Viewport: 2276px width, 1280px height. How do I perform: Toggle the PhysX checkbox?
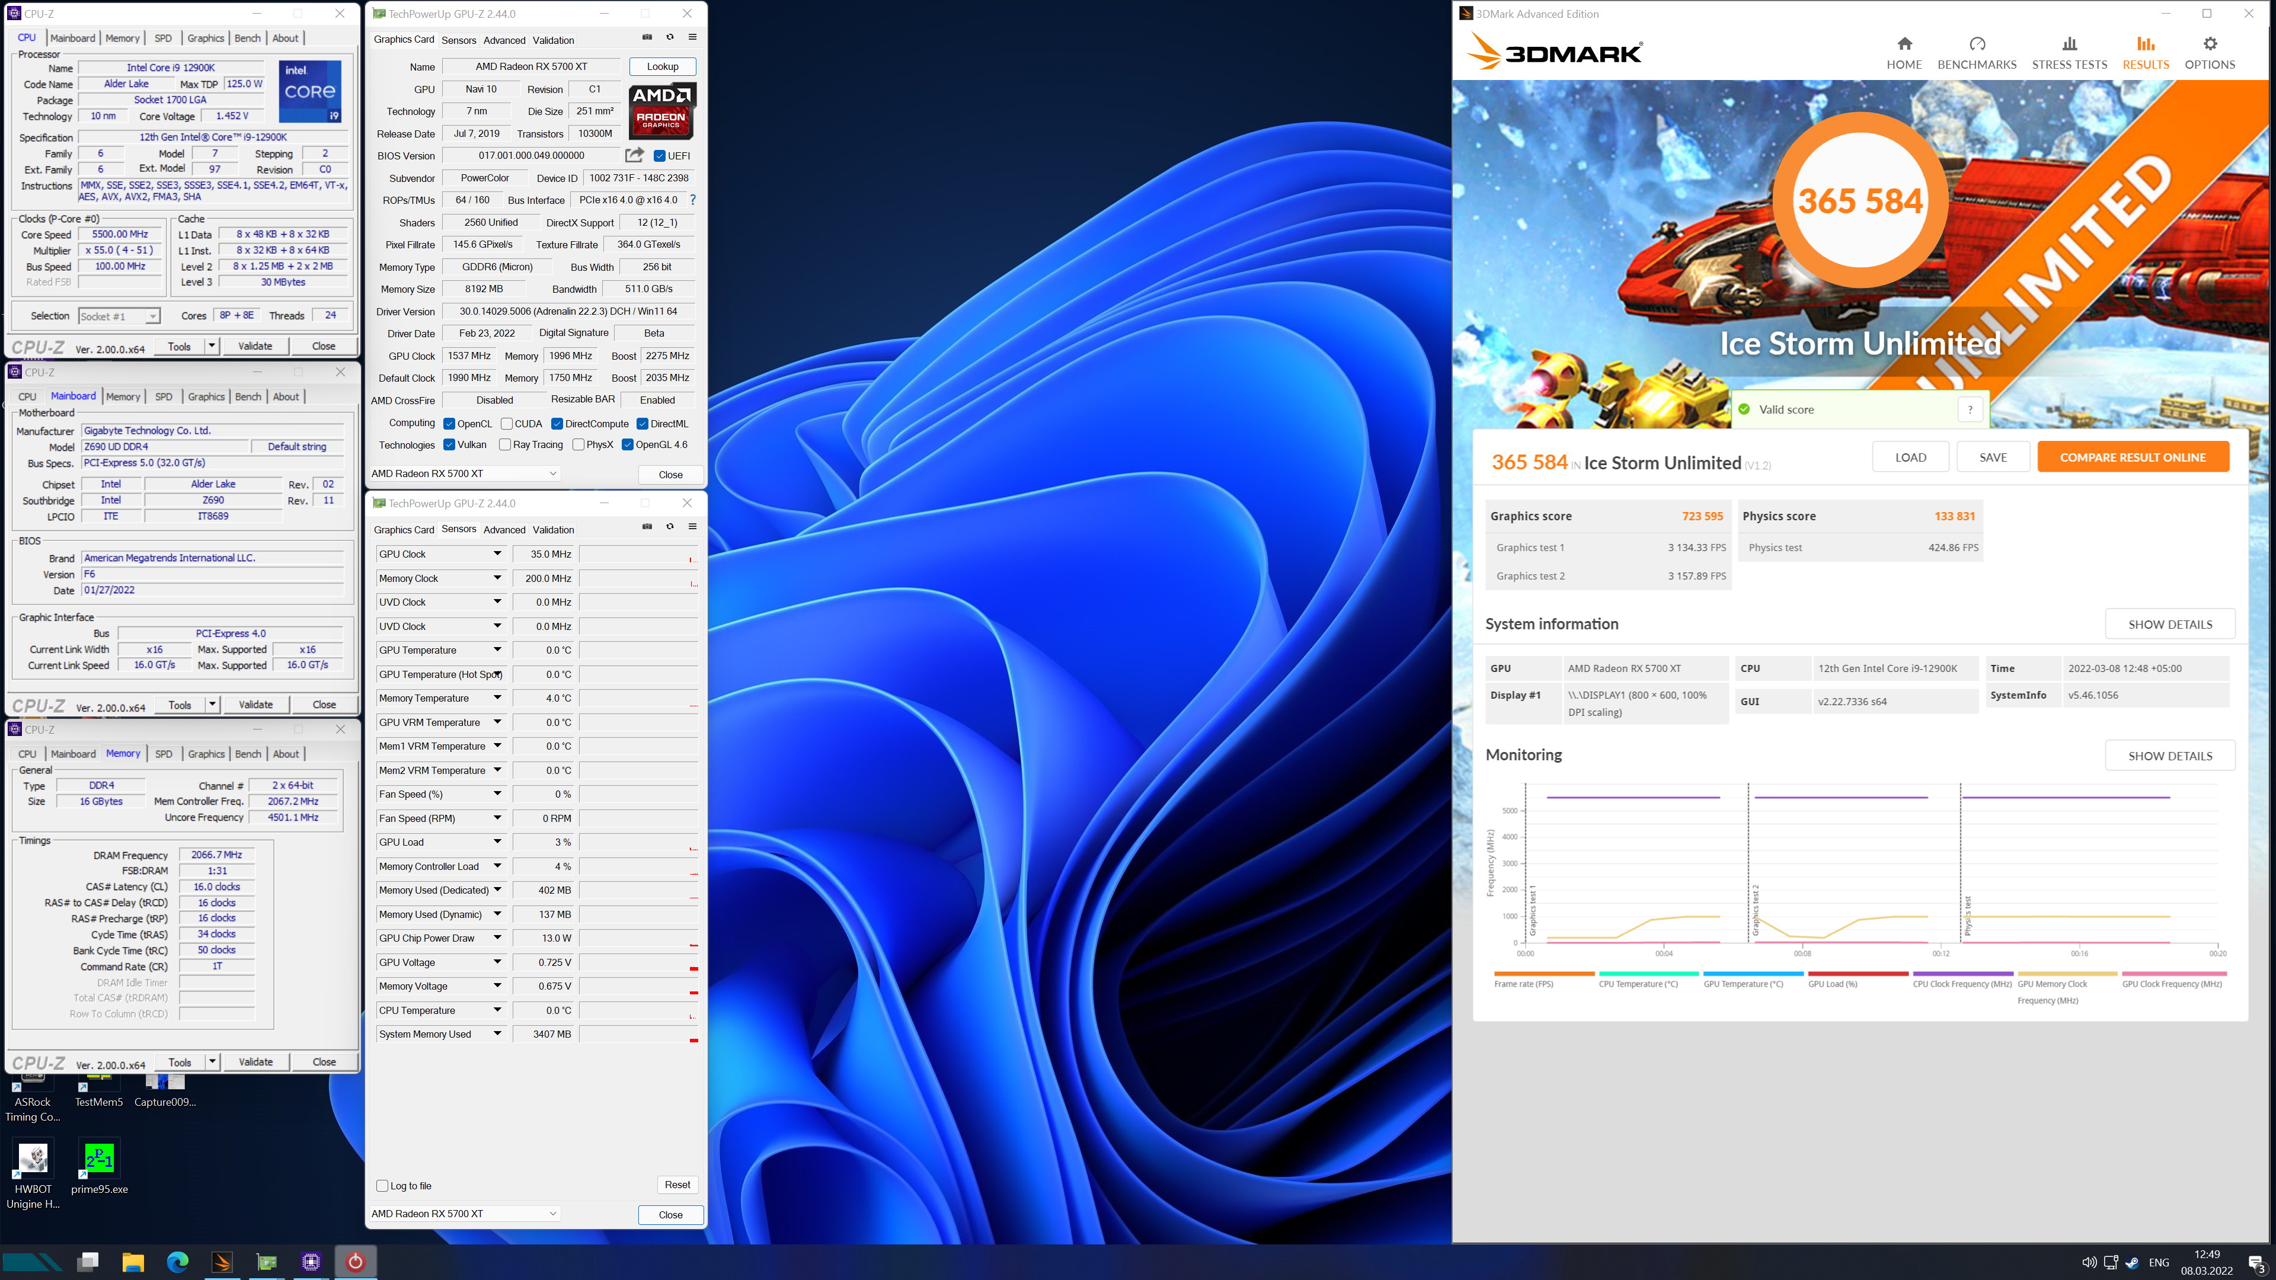click(x=578, y=445)
